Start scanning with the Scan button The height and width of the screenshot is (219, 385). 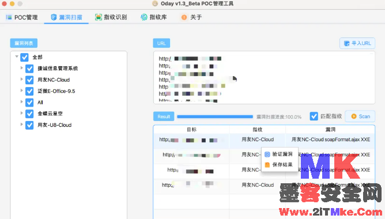(360, 116)
